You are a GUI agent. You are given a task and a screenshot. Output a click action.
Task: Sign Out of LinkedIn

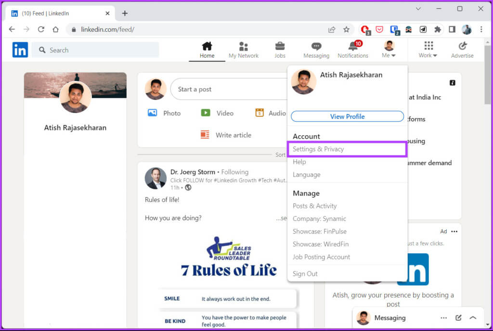coord(305,274)
